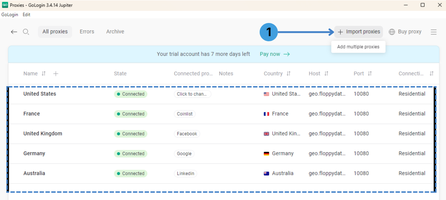Viewport: 446px width, 200px height.
Task: Click the host cell in United Kingdom row
Action: click(x=327, y=134)
